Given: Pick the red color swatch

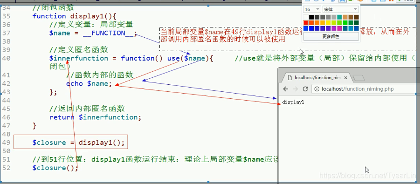Looking at the screenshot, I should 306,23.
